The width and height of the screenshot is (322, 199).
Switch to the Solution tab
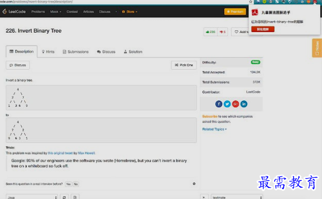point(133,52)
